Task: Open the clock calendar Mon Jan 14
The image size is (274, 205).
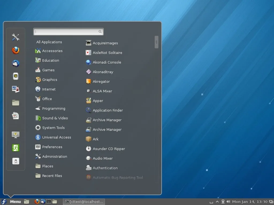Action: (x=250, y=202)
